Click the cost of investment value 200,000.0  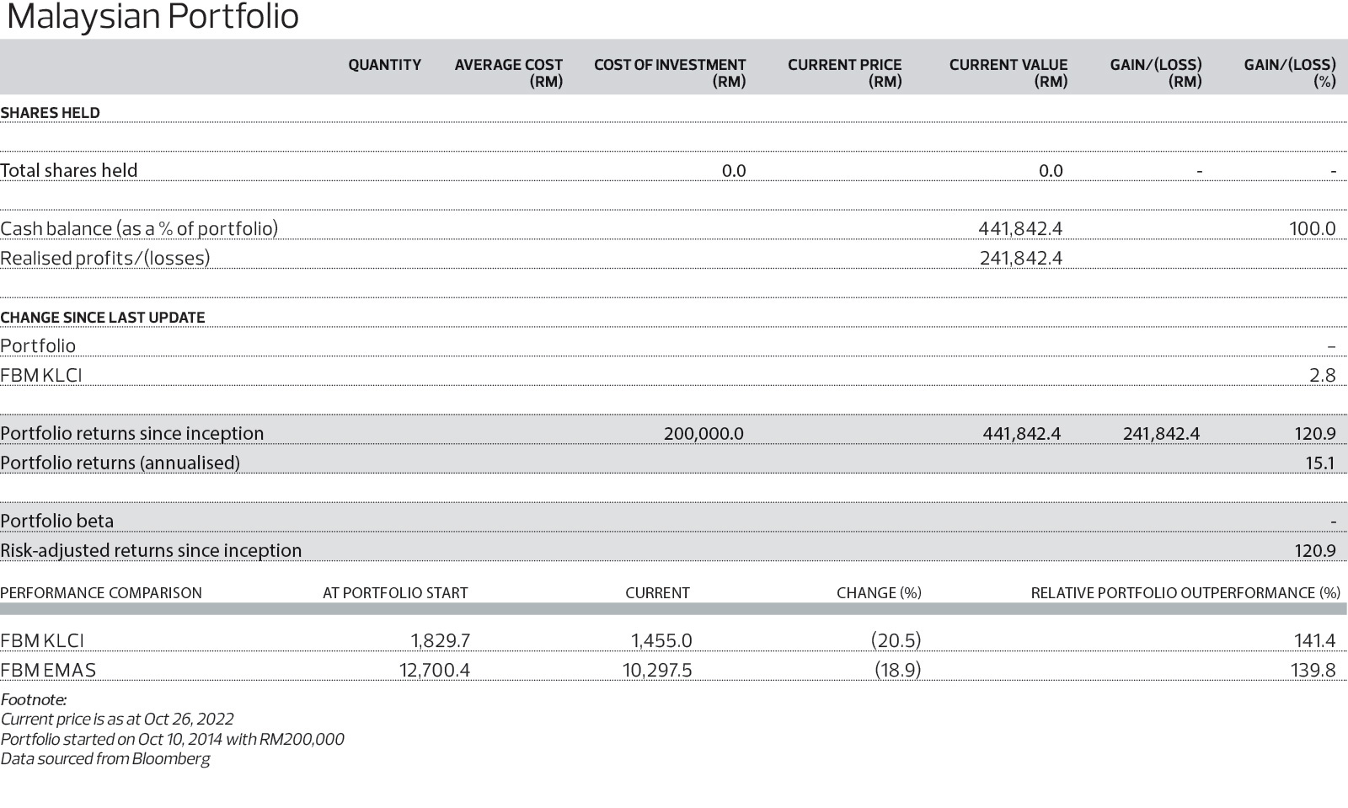pos(703,433)
